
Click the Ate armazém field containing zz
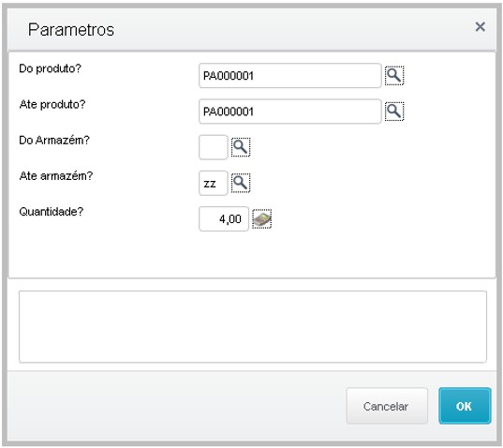[x=214, y=183]
